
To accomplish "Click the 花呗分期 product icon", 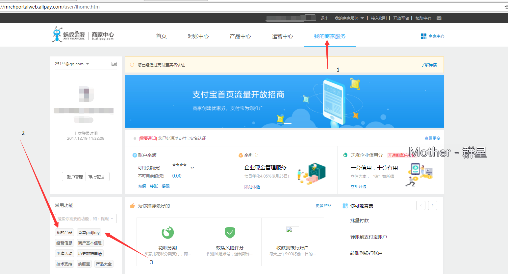I will pyautogui.click(x=167, y=233).
